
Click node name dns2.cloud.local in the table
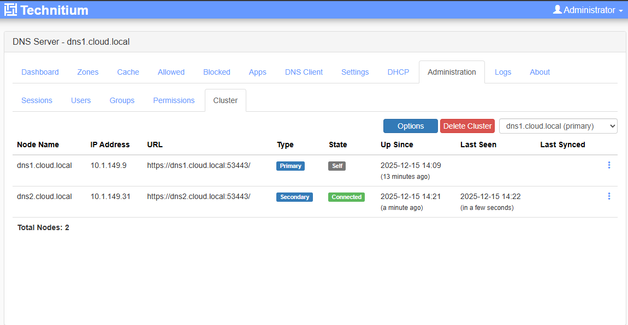(x=44, y=196)
